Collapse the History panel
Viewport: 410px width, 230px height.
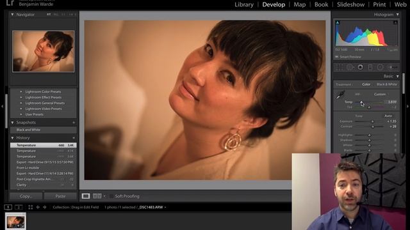pos(12,138)
